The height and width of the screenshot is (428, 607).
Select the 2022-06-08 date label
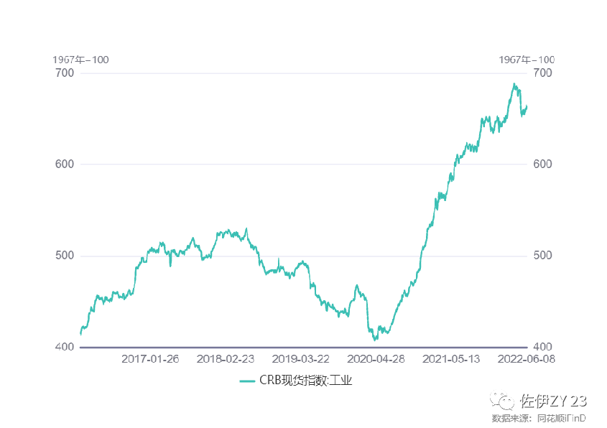(527, 358)
